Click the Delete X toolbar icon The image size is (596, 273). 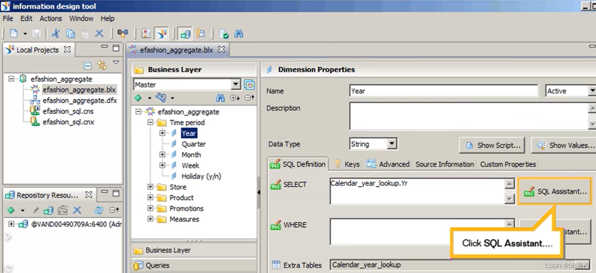pyautogui.click(x=99, y=34)
